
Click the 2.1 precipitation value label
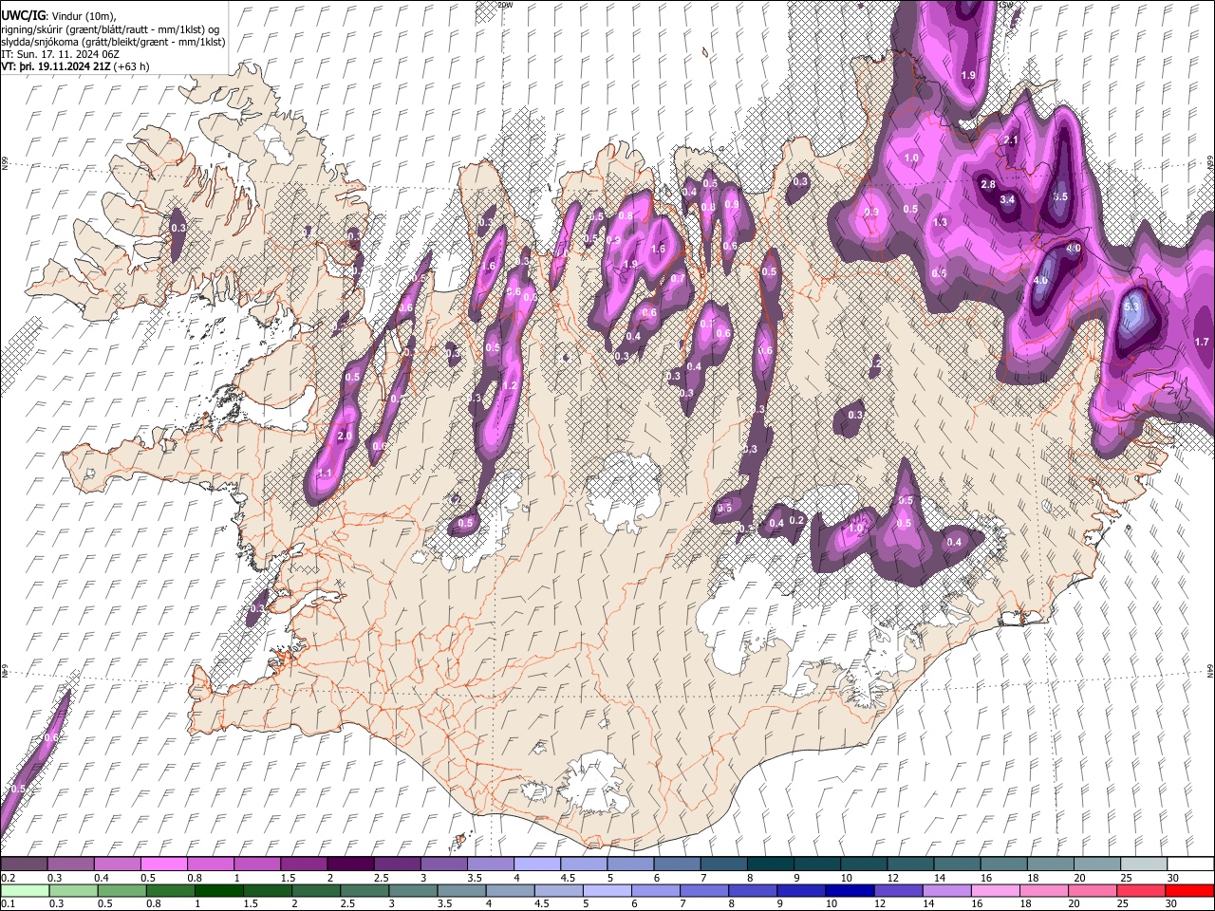click(1011, 140)
